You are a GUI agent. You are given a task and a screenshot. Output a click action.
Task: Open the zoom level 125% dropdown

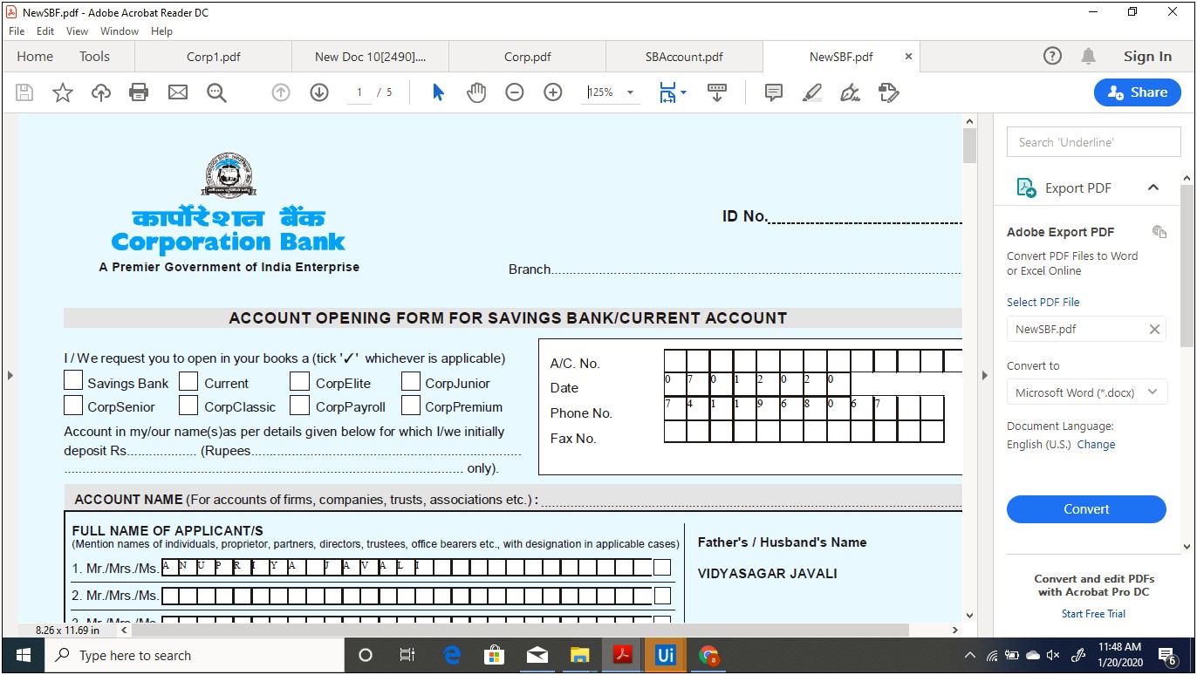coord(630,92)
